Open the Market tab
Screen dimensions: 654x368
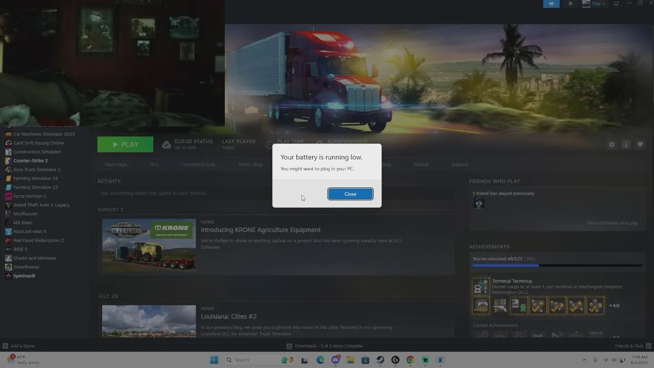421,165
